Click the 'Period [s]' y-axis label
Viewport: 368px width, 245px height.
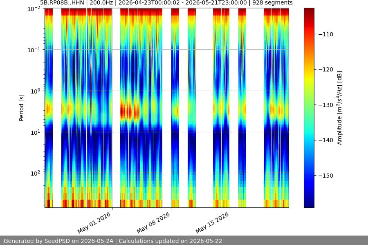(21, 108)
